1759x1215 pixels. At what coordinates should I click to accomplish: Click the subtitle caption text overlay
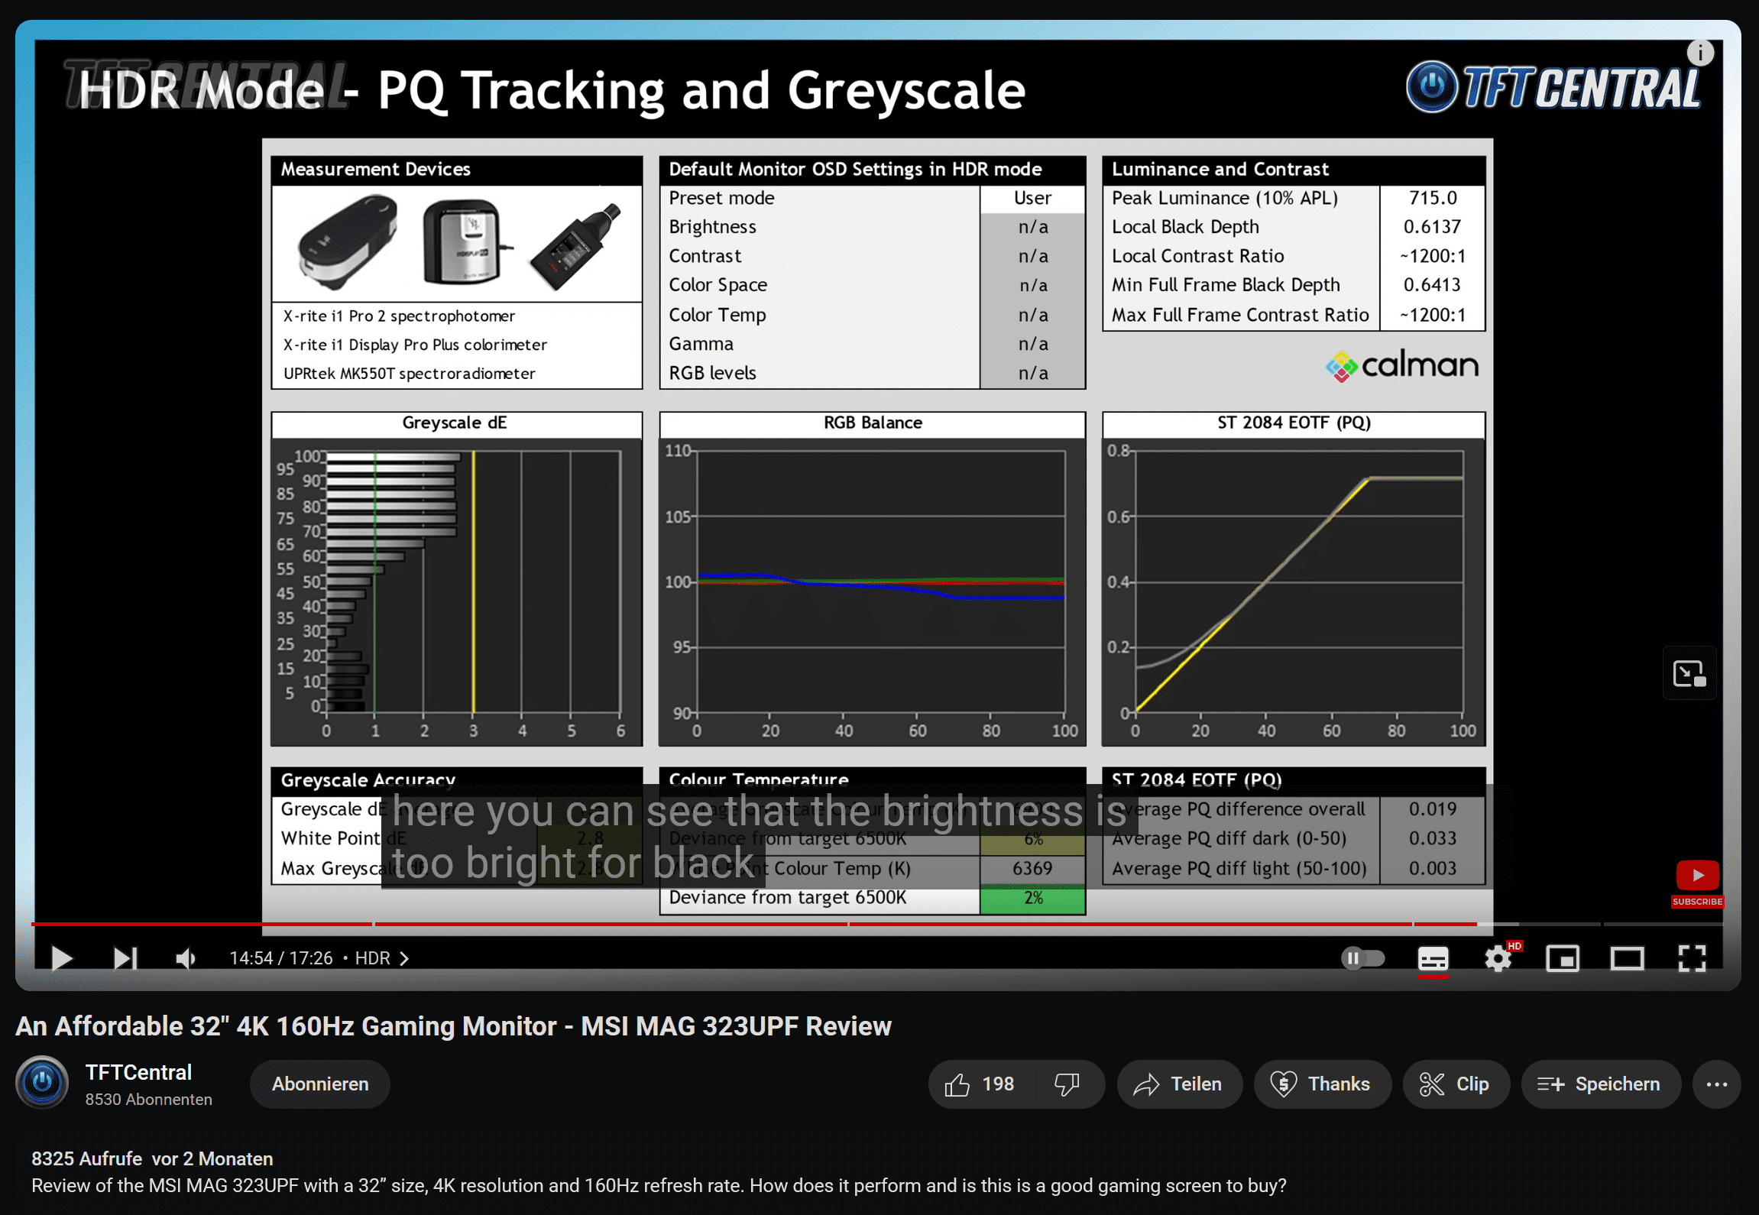[x=760, y=836]
